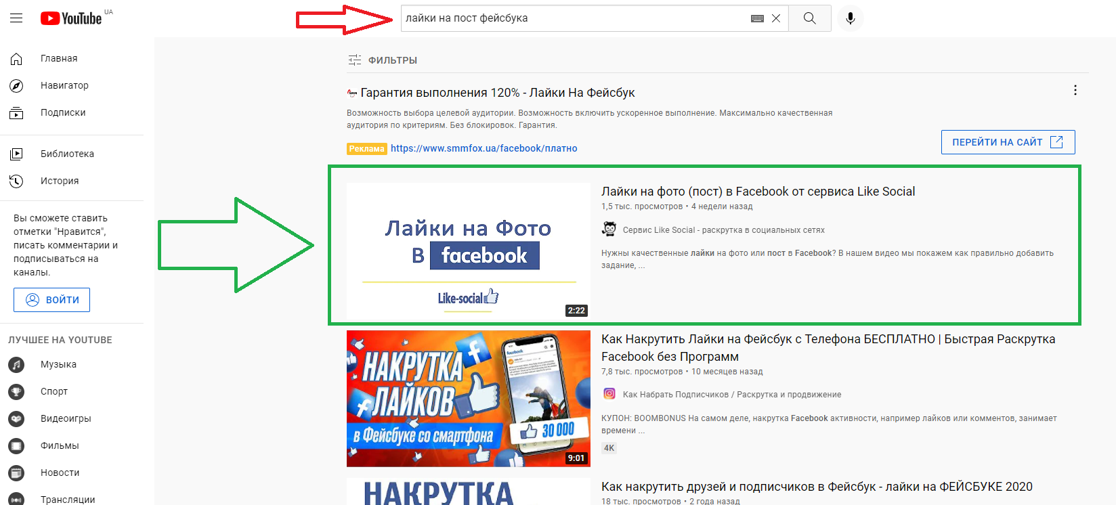Click the Трансляции broadcast icon

click(x=16, y=500)
